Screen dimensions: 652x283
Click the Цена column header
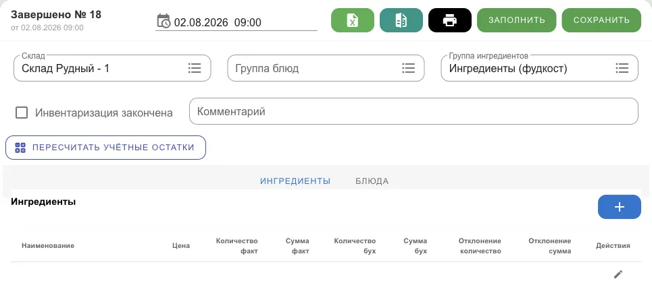coord(181,246)
